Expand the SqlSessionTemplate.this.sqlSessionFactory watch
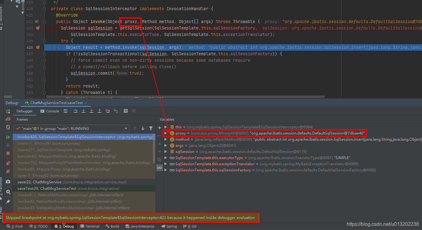The image size is (422, 230). (x=166, y=170)
